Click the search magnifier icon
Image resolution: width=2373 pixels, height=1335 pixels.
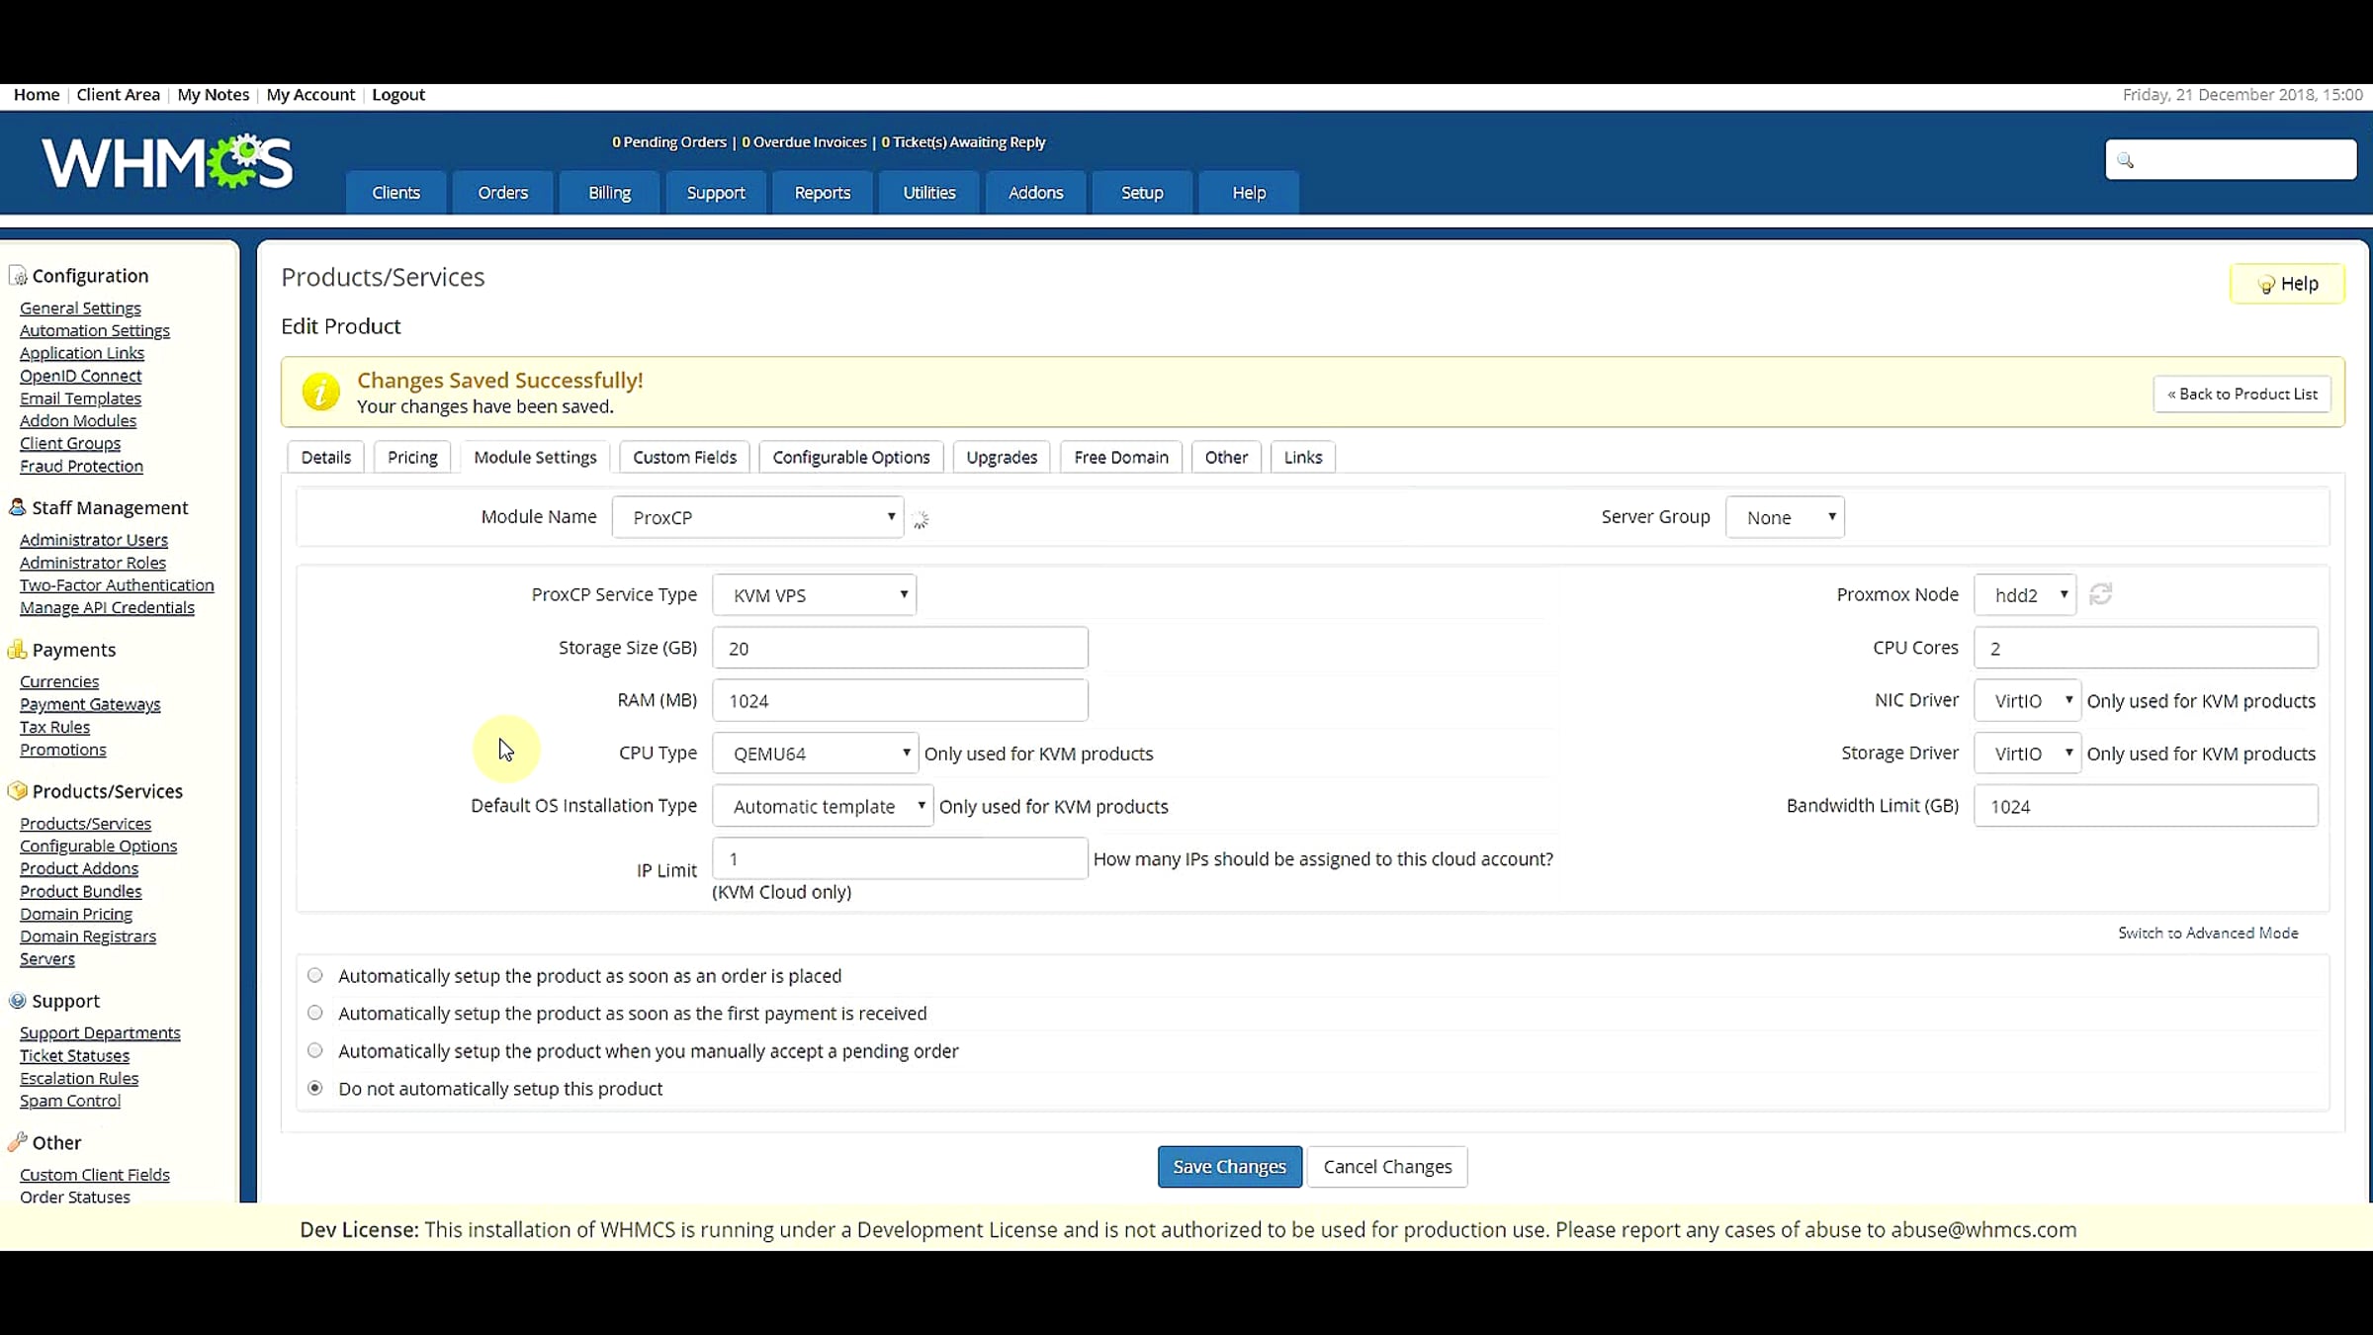[x=2125, y=160]
